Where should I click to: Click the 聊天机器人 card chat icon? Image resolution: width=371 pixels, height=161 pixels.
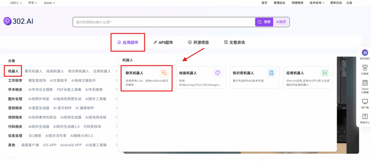(164, 73)
